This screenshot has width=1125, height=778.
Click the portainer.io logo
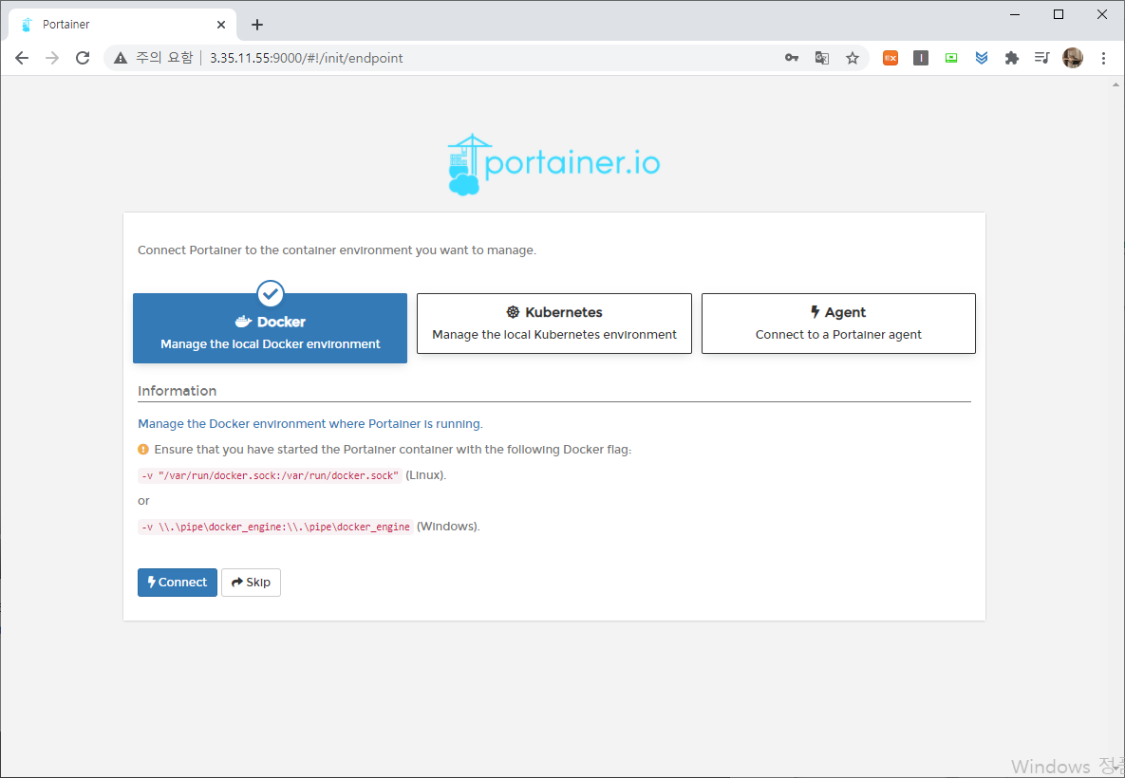[553, 164]
